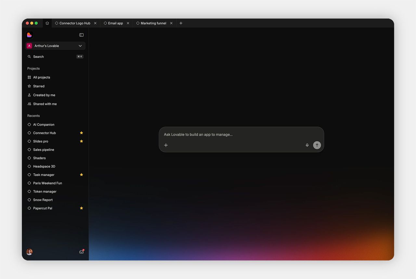Open the Shared with me section

pyautogui.click(x=45, y=104)
